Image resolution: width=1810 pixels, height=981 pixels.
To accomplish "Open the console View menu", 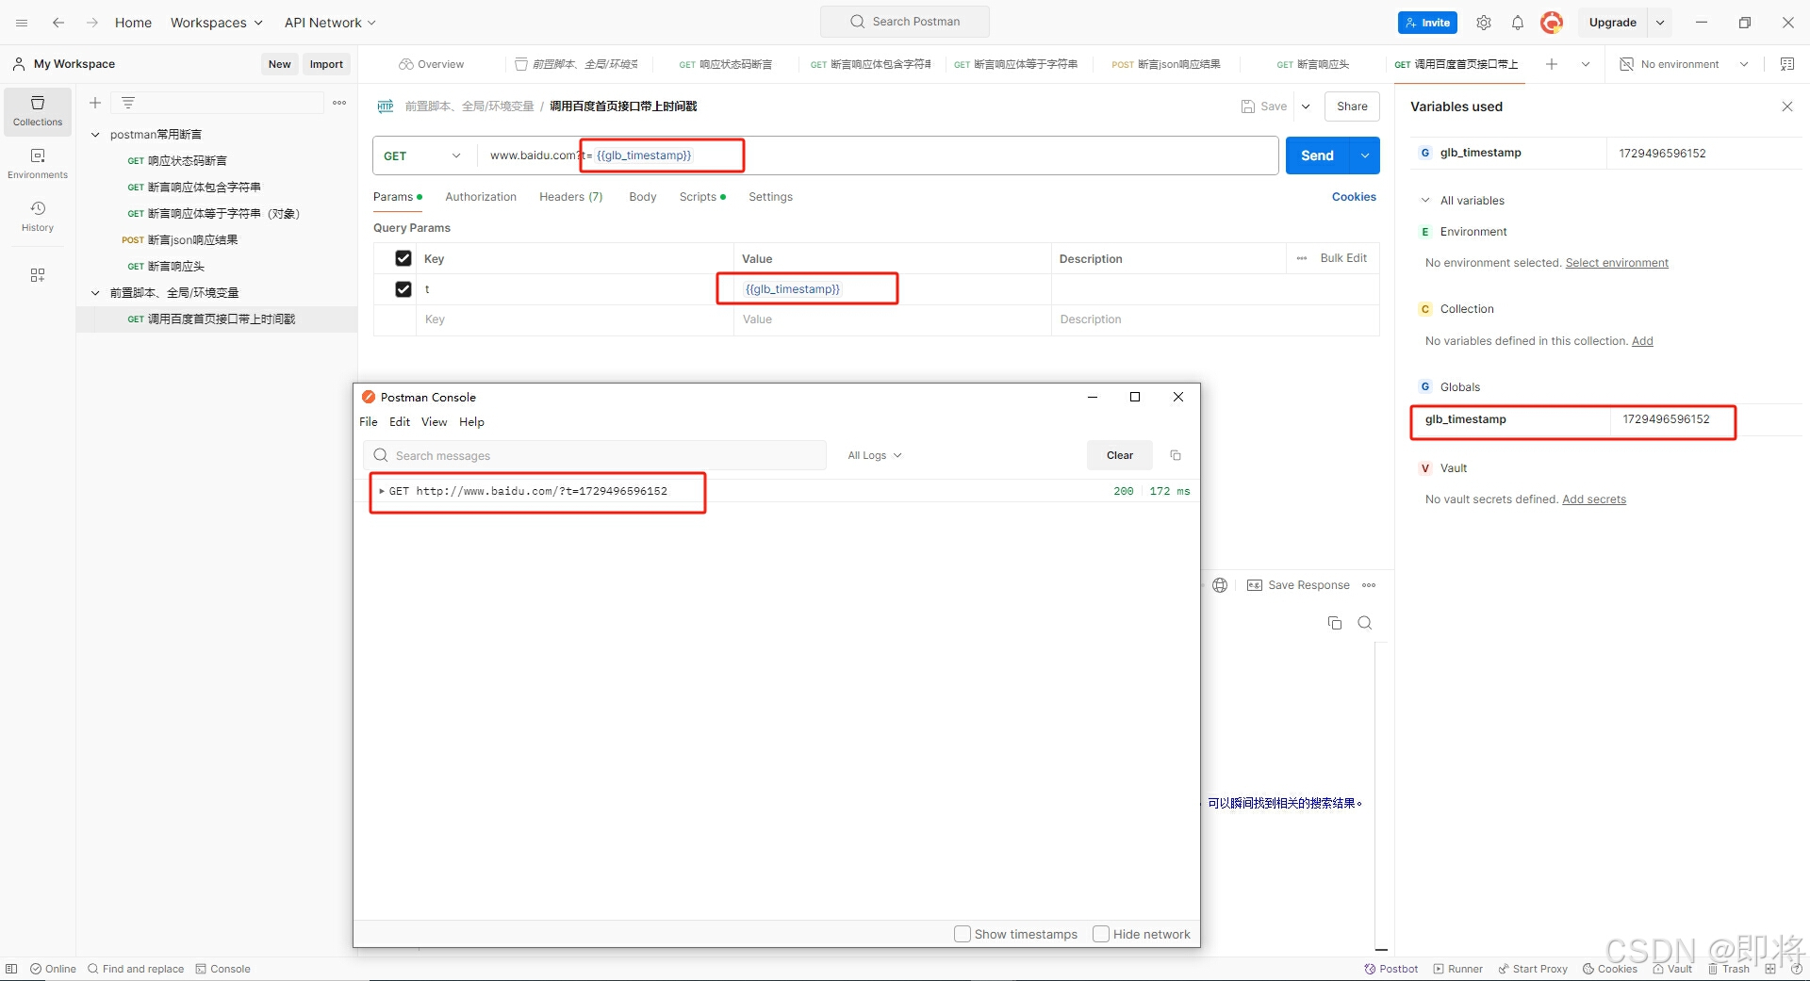I will coord(434,422).
